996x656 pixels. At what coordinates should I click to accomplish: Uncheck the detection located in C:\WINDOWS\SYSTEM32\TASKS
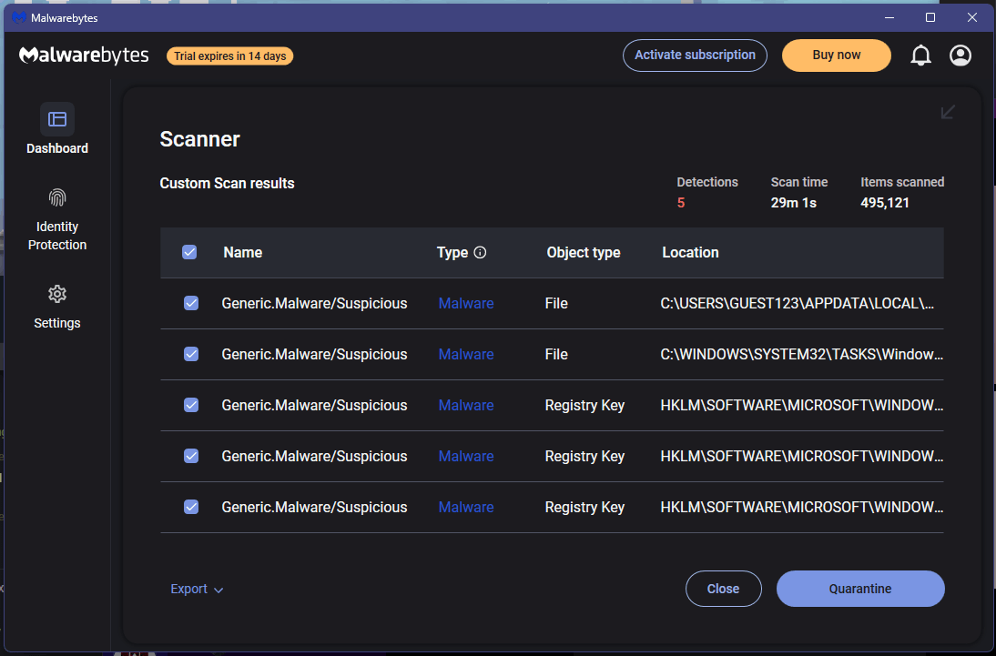(191, 354)
